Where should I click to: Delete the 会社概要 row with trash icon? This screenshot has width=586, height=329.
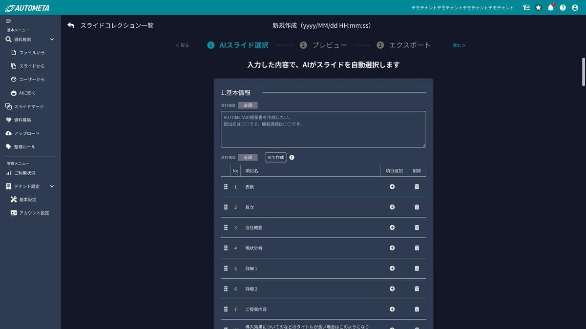coord(417,227)
